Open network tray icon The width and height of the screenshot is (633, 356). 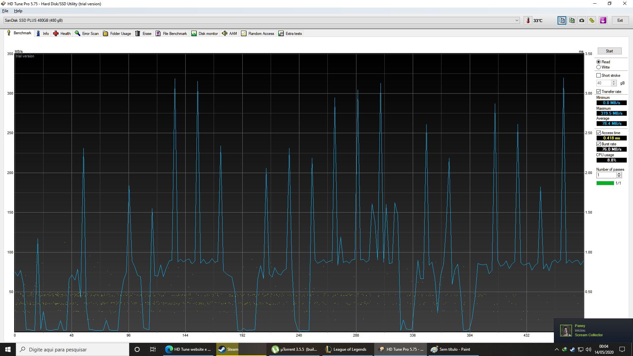coord(581,349)
